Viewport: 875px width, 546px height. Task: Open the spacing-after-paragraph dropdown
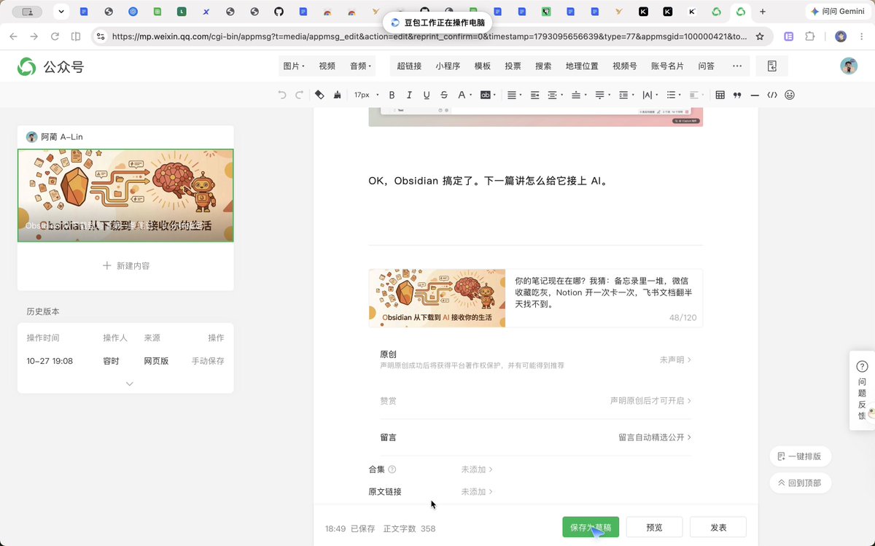pyautogui.click(x=602, y=95)
